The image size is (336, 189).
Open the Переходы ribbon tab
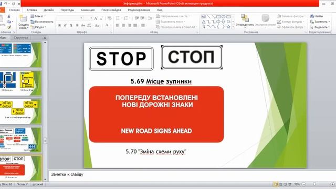pos(67,10)
